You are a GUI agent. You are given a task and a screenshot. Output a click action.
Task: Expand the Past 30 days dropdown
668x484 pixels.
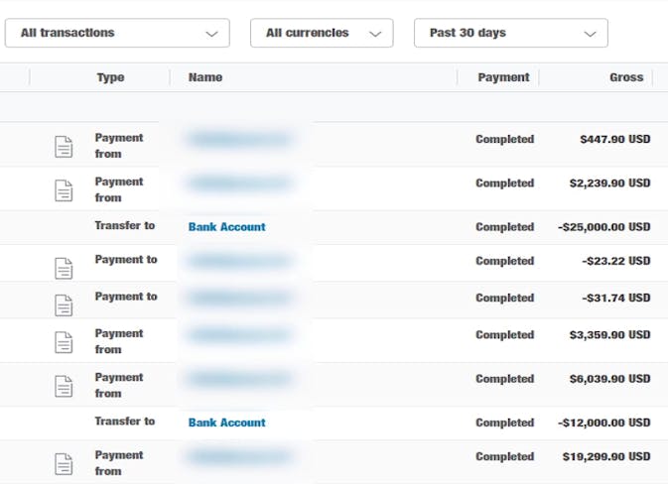pyautogui.click(x=510, y=33)
